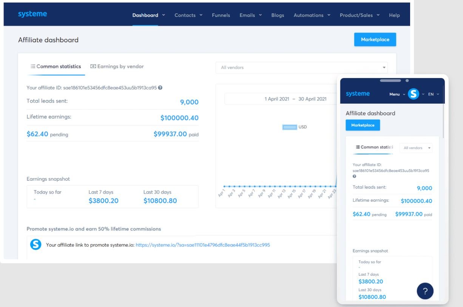Expand the Contacts chevron arrow
463x307 pixels.
coord(201,15)
